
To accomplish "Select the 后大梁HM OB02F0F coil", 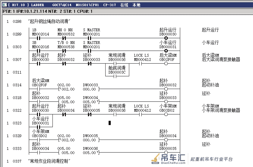I will [x=166, y=64].
